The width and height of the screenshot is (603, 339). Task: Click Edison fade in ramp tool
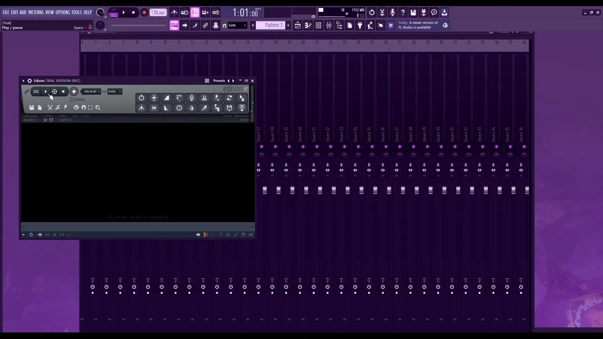pos(167,98)
